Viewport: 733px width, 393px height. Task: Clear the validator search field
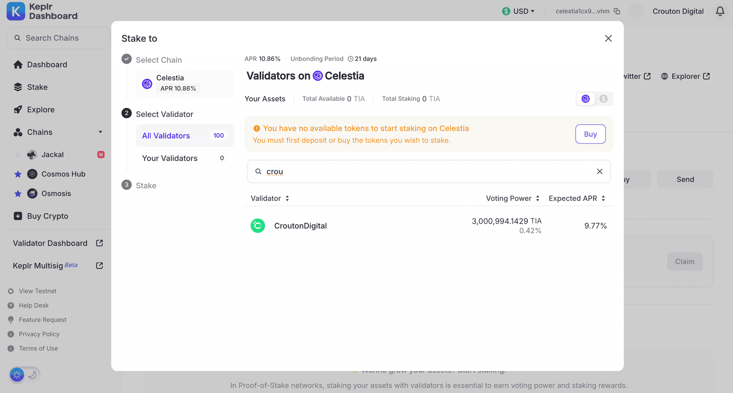point(599,172)
